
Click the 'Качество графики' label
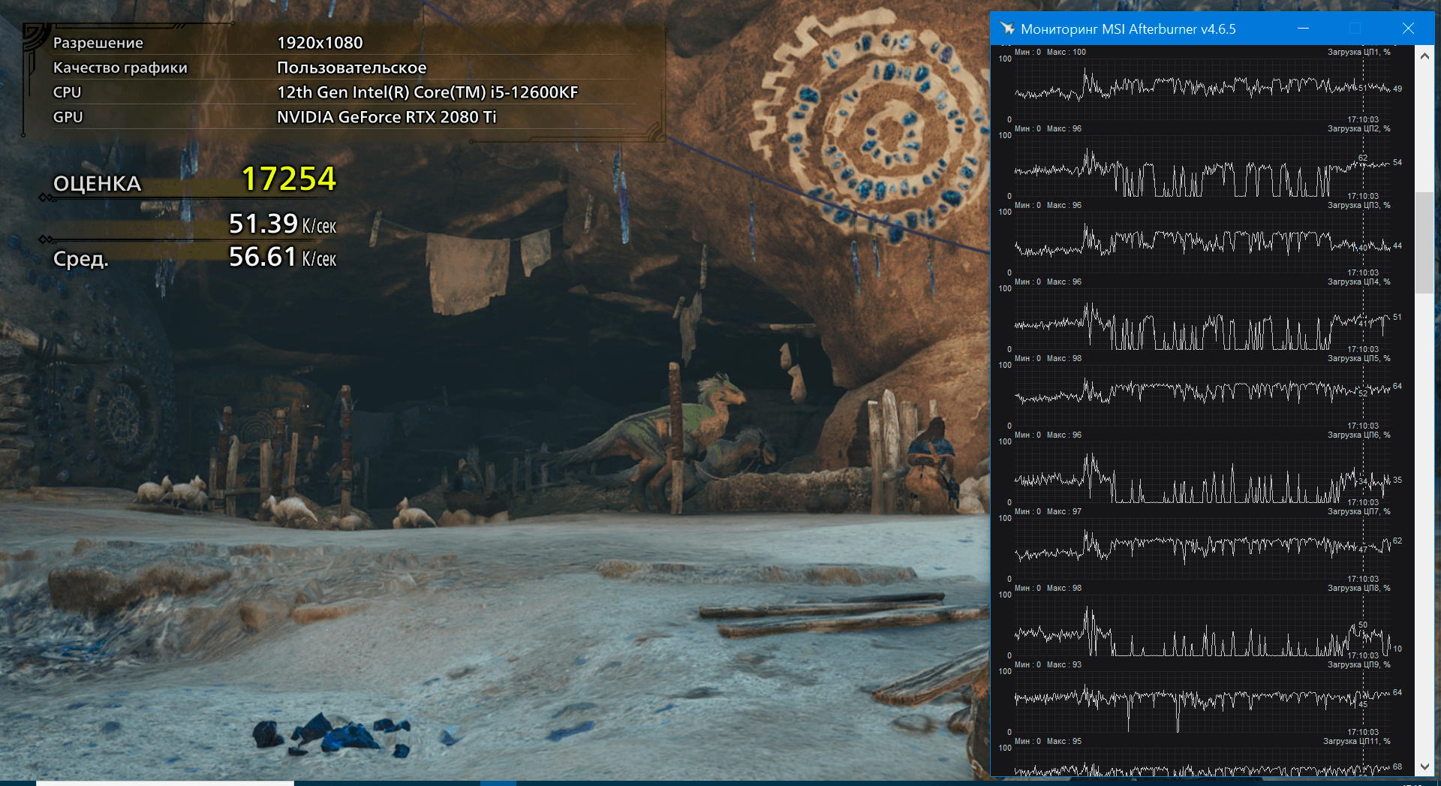(120, 68)
